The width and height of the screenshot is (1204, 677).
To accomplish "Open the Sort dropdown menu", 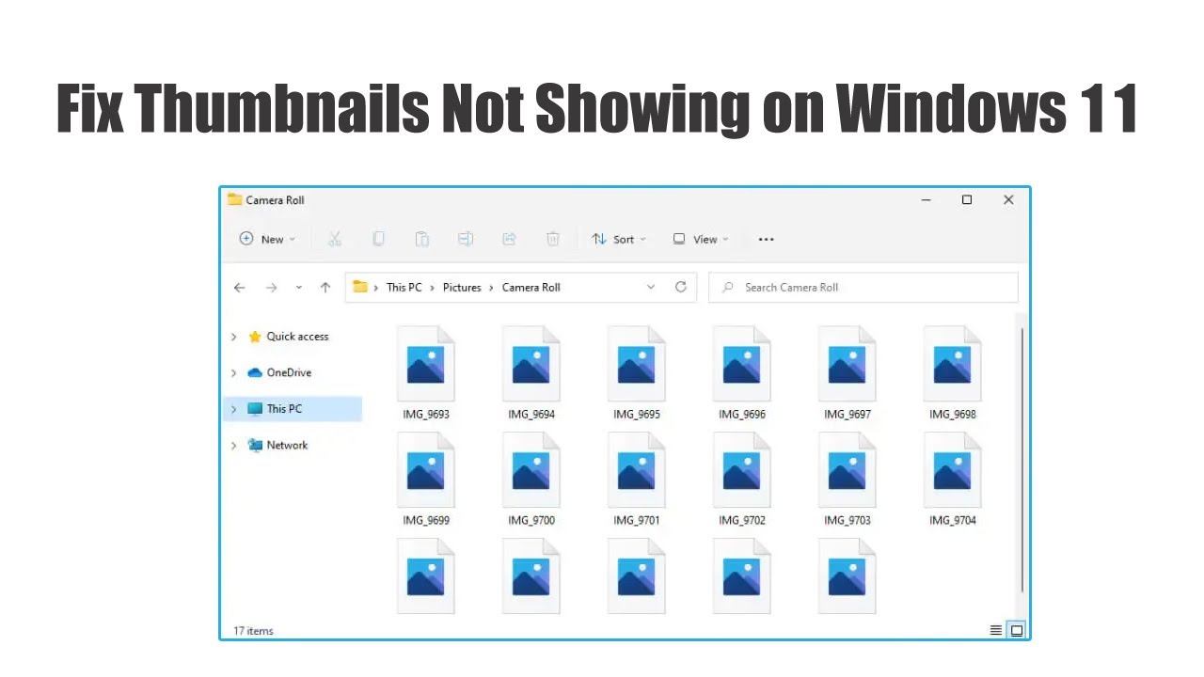I will pyautogui.click(x=619, y=239).
